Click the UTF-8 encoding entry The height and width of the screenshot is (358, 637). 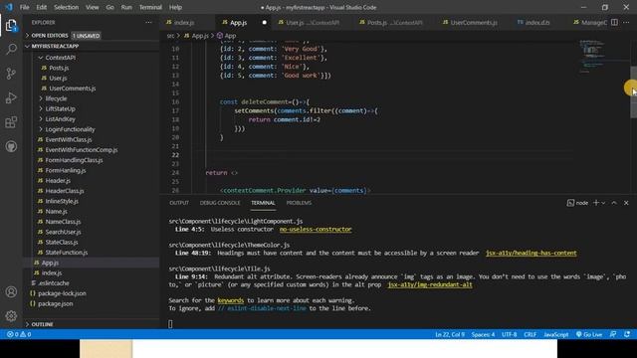coord(509,334)
